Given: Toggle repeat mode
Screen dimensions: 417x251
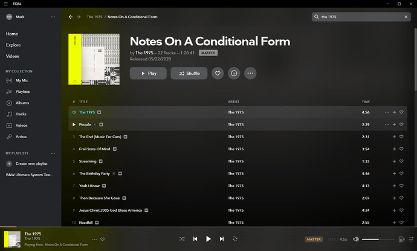Looking at the screenshot, I should pos(235,239).
